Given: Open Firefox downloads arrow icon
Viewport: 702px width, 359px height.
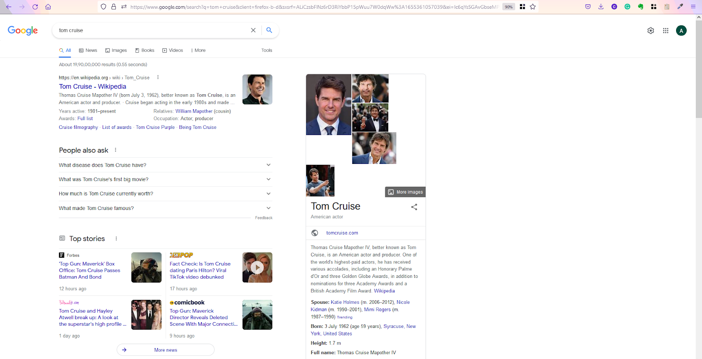Looking at the screenshot, I should pyautogui.click(x=601, y=7).
